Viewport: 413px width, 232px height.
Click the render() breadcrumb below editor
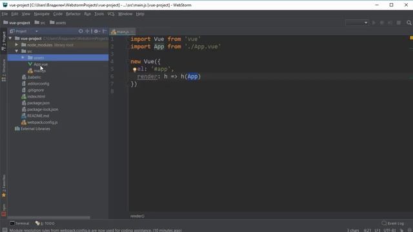click(137, 217)
